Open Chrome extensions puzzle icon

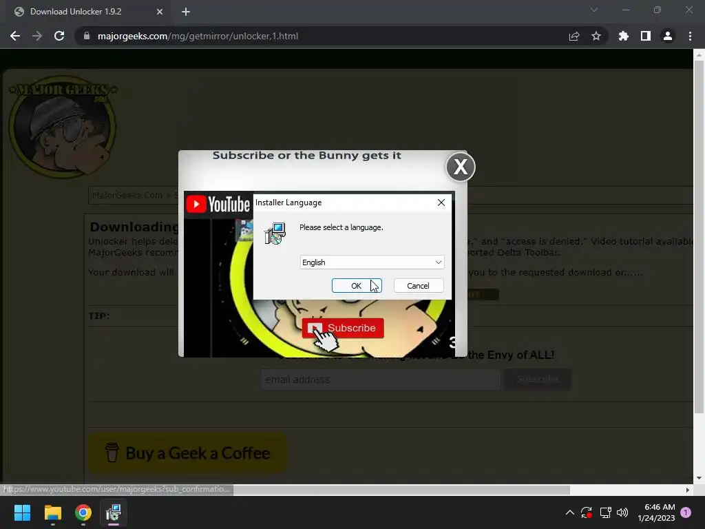click(624, 36)
